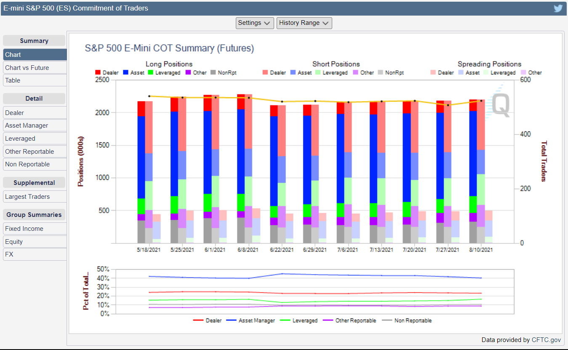The height and width of the screenshot is (350, 568).
Task: Click the chart title S&P 500 E-Mini COT Summary
Action: pyautogui.click(x=169, y=48)
